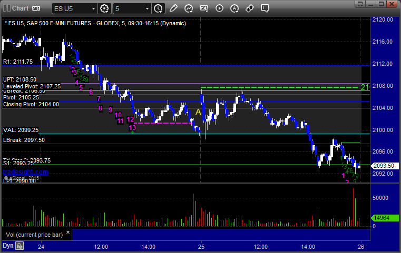Click the Chart window title label
Screen dimensions: 401x253
pos(20,8)
